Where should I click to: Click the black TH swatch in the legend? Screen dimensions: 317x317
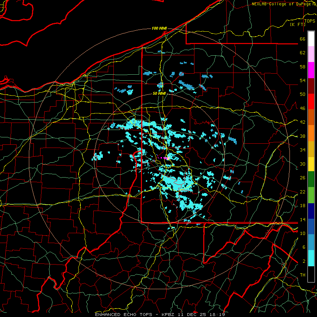coord(311,274)
